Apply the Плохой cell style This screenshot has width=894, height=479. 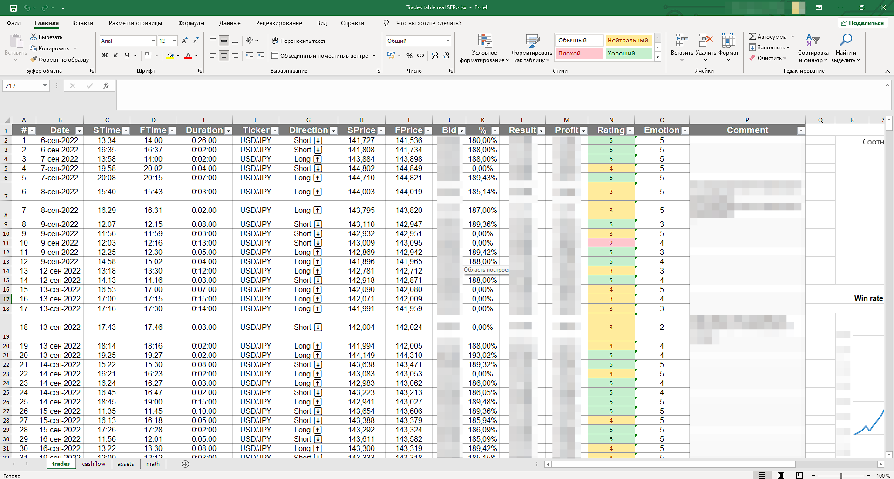[579, 54]
